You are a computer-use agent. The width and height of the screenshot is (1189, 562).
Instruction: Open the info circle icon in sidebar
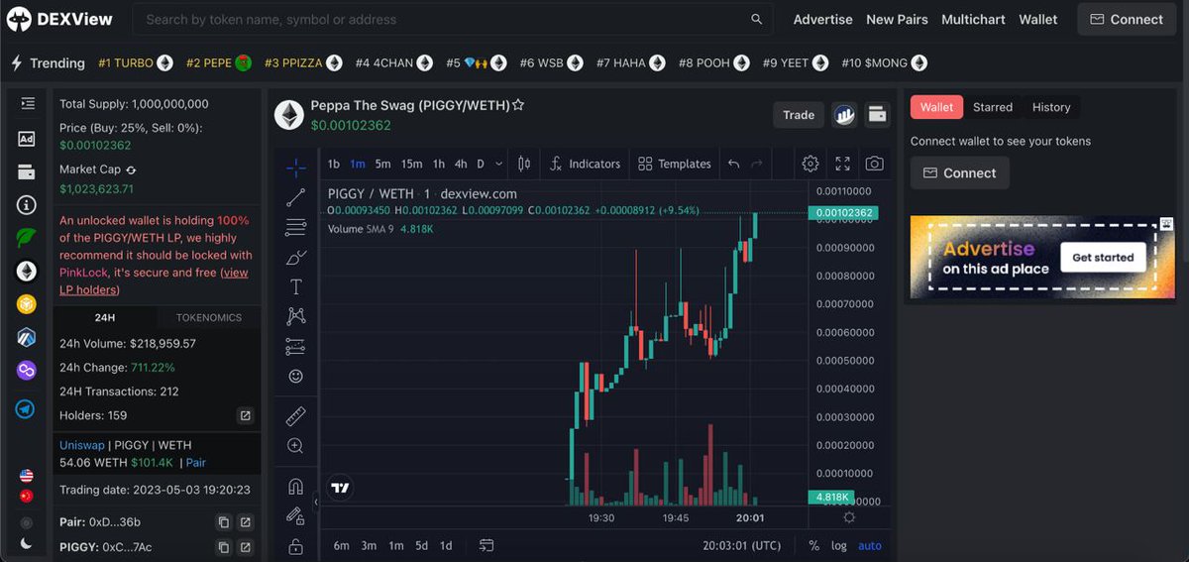coord(27,205)
